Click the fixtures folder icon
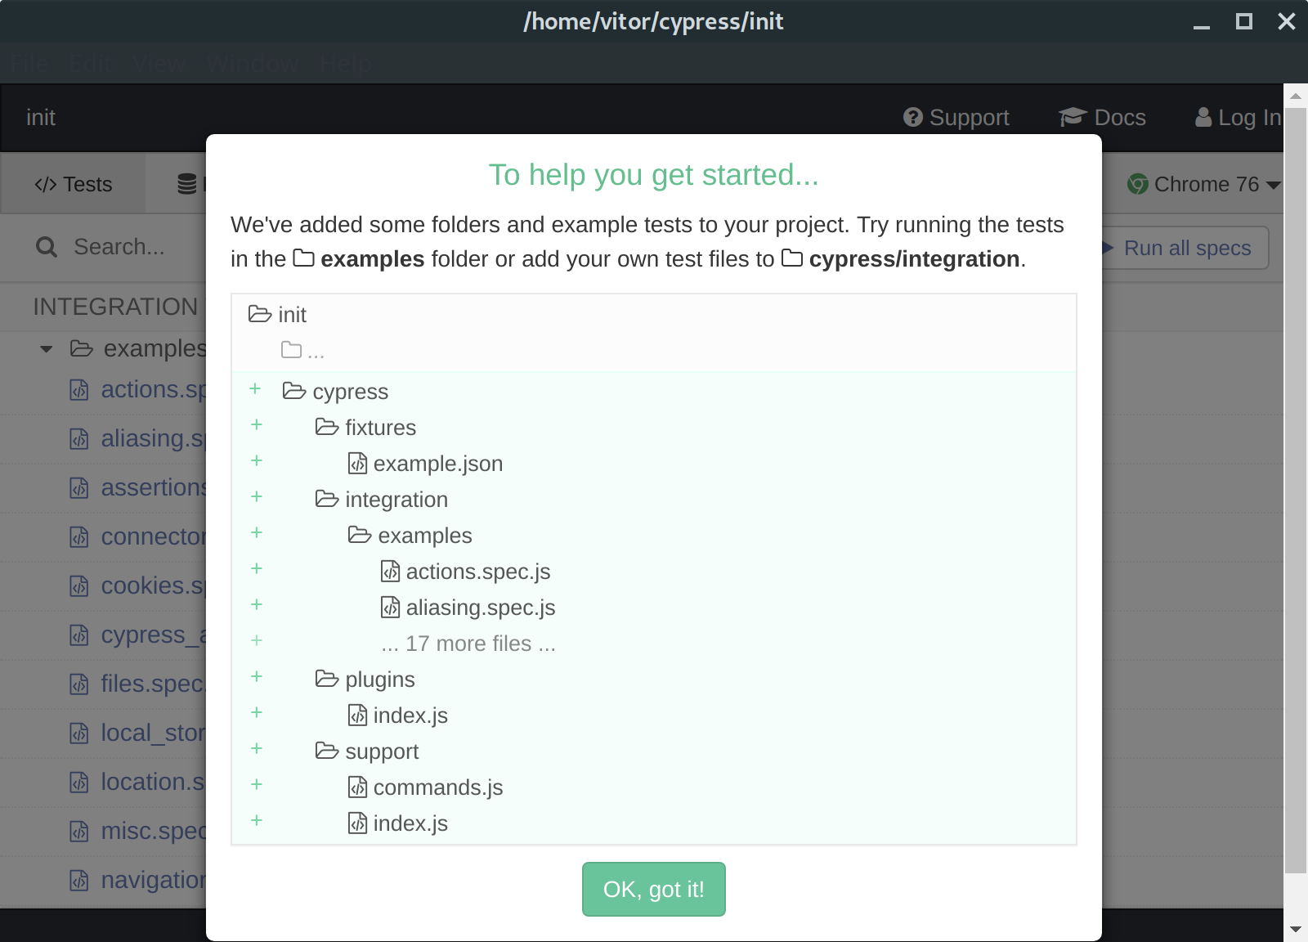The image size is (1308, 942). click(x=327, y=427)
